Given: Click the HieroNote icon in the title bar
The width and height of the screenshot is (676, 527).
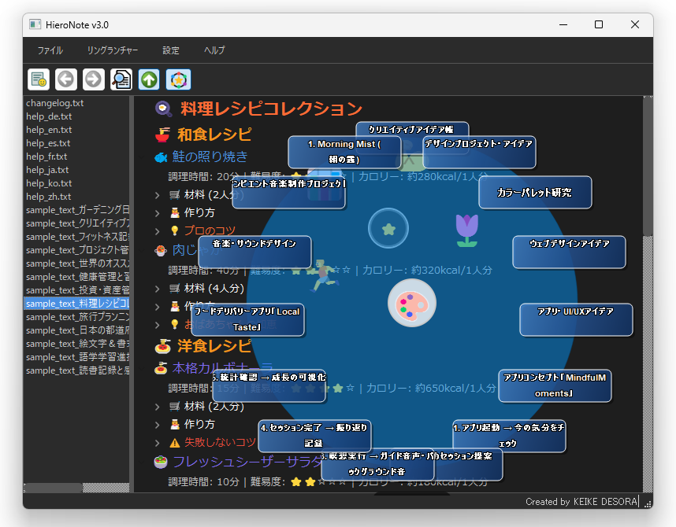Looking at the screenshot, I should click(x=33, y=24).
